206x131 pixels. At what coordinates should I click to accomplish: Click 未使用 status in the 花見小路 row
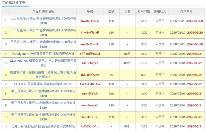click(160, 126)
